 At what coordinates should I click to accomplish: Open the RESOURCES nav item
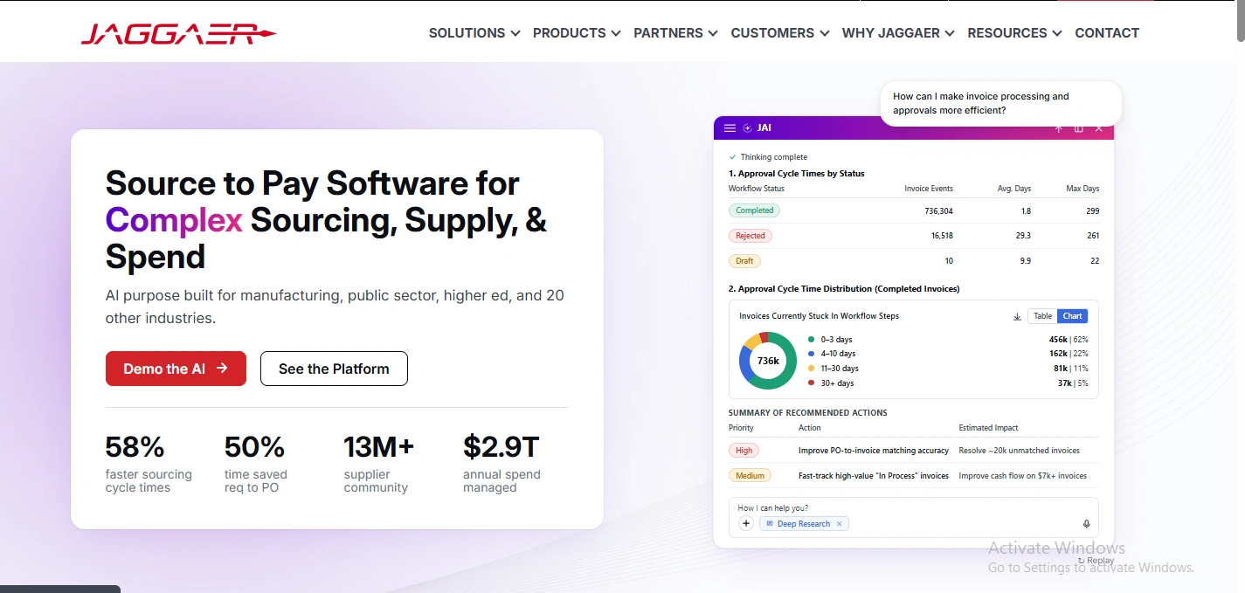1007,33
